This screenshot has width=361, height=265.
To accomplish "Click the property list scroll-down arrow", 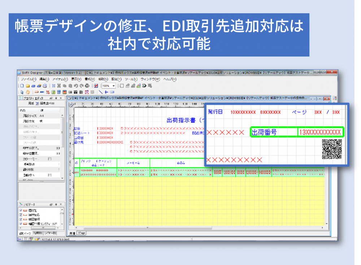I will coord(62,178).
